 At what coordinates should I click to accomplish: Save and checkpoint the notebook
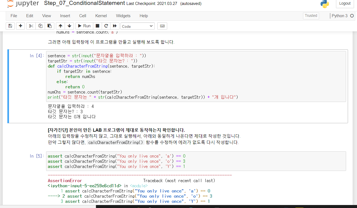10,26
